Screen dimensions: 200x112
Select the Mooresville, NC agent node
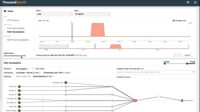[x=66, y=82]
